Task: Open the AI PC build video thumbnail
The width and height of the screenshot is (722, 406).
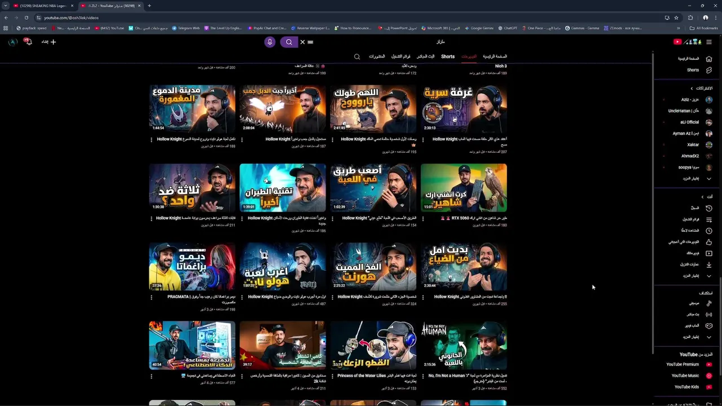Action: tap(192, 345)
